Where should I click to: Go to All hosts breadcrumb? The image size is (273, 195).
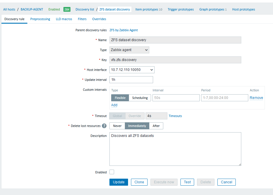coord(9,9)
